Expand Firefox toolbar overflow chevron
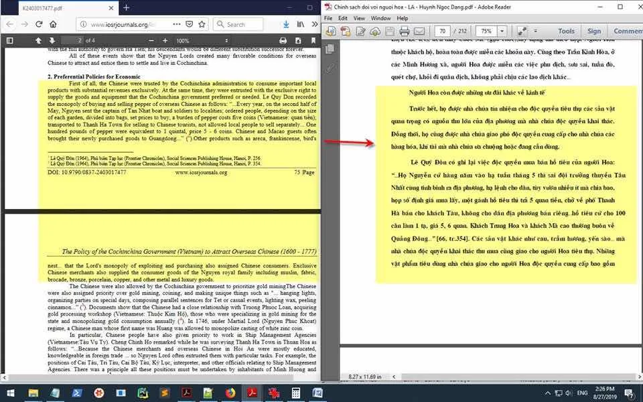Viewport: 643px width, 402px height. coord(315,24)
